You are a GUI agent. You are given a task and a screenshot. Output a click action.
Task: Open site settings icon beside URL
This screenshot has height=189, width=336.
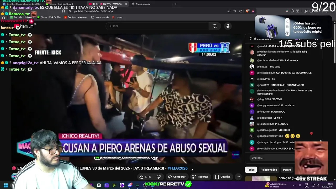[x=71, y=11]
